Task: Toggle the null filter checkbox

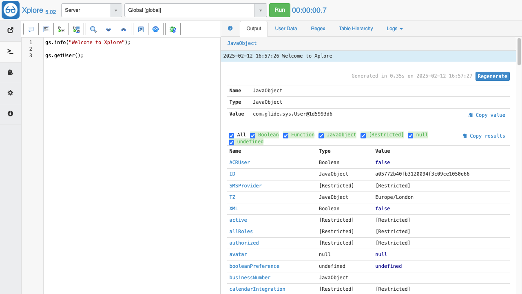Action: point(410,136)
